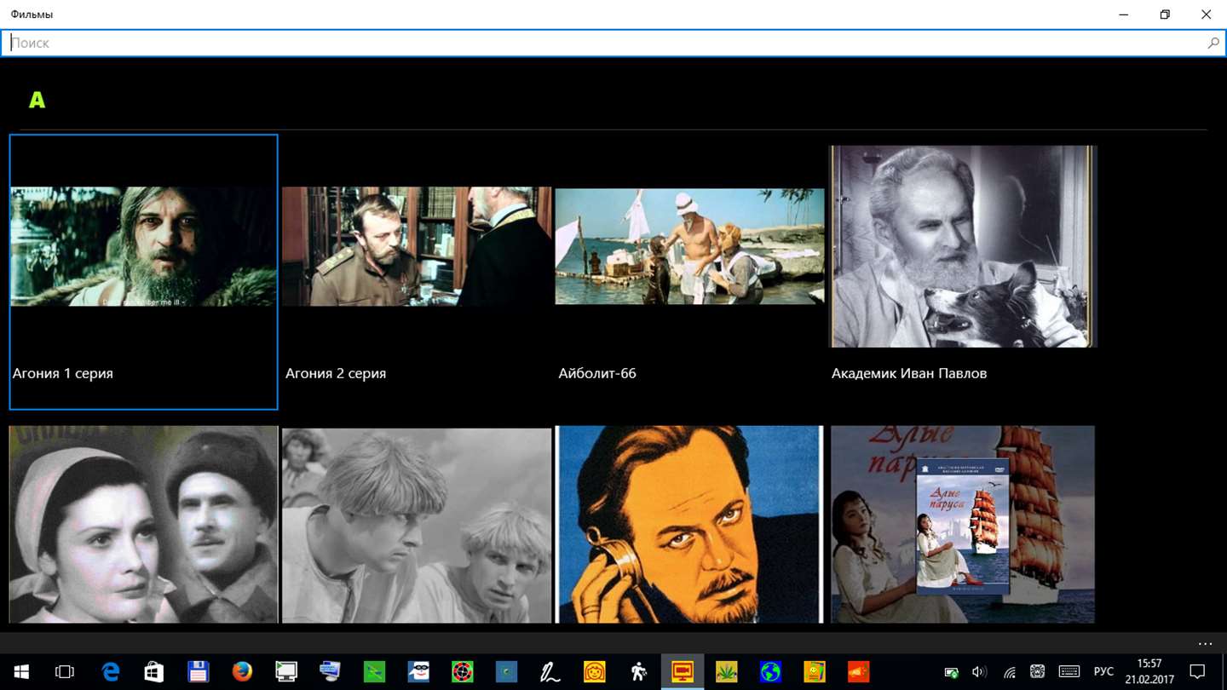
Task: Open the Алые паруса ship poster thumbnail
Action: point(963,525)
